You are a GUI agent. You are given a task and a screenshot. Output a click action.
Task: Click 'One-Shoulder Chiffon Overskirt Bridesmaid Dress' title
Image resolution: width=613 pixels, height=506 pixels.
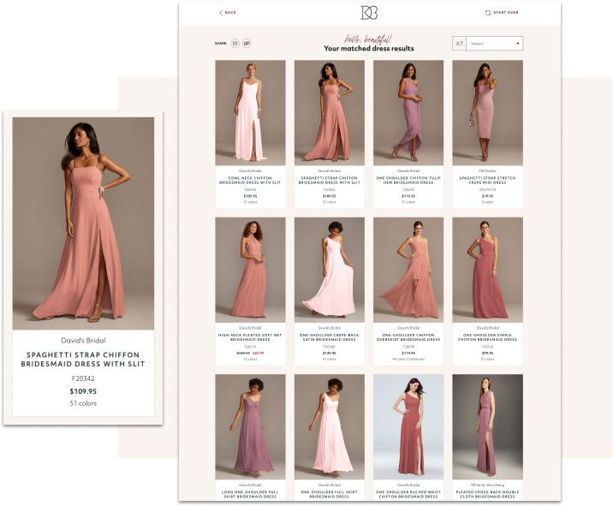tap(408, 337)
